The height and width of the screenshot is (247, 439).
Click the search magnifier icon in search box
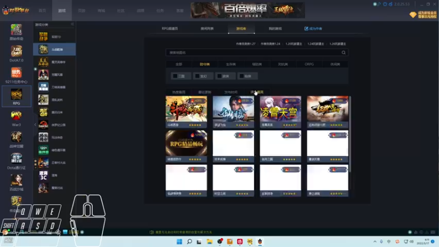click(x=344, y=53)
